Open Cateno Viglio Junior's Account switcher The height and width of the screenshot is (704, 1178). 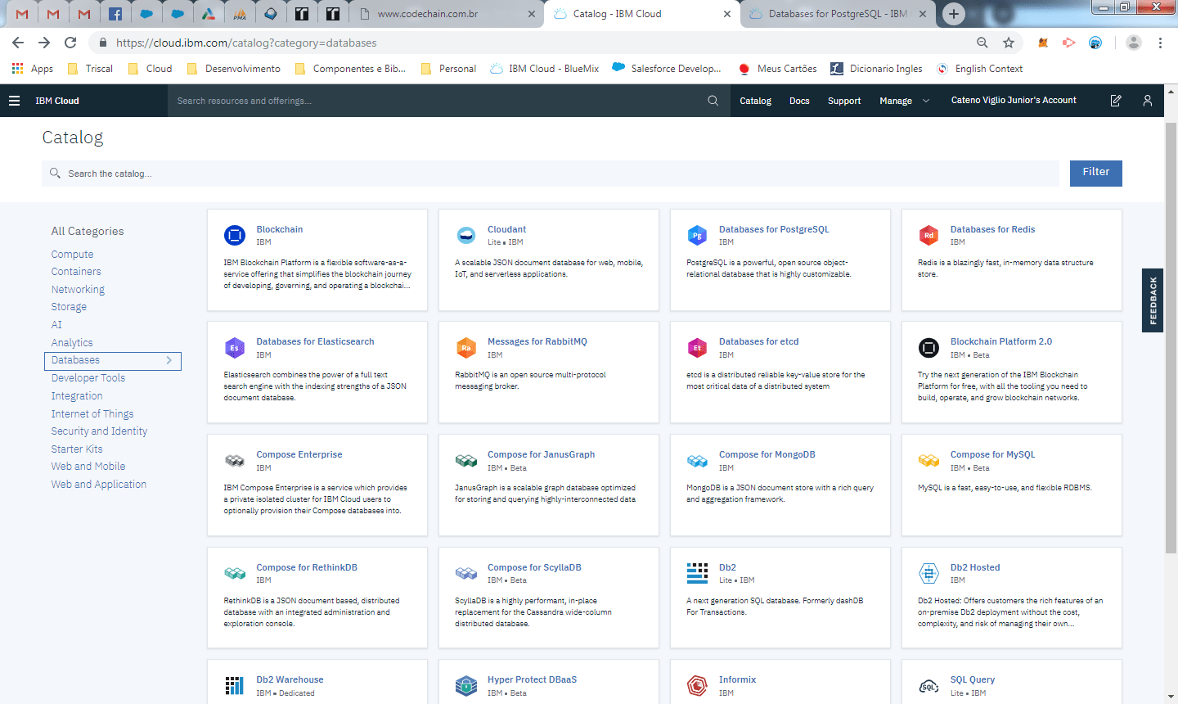[x=1014, y=101]
